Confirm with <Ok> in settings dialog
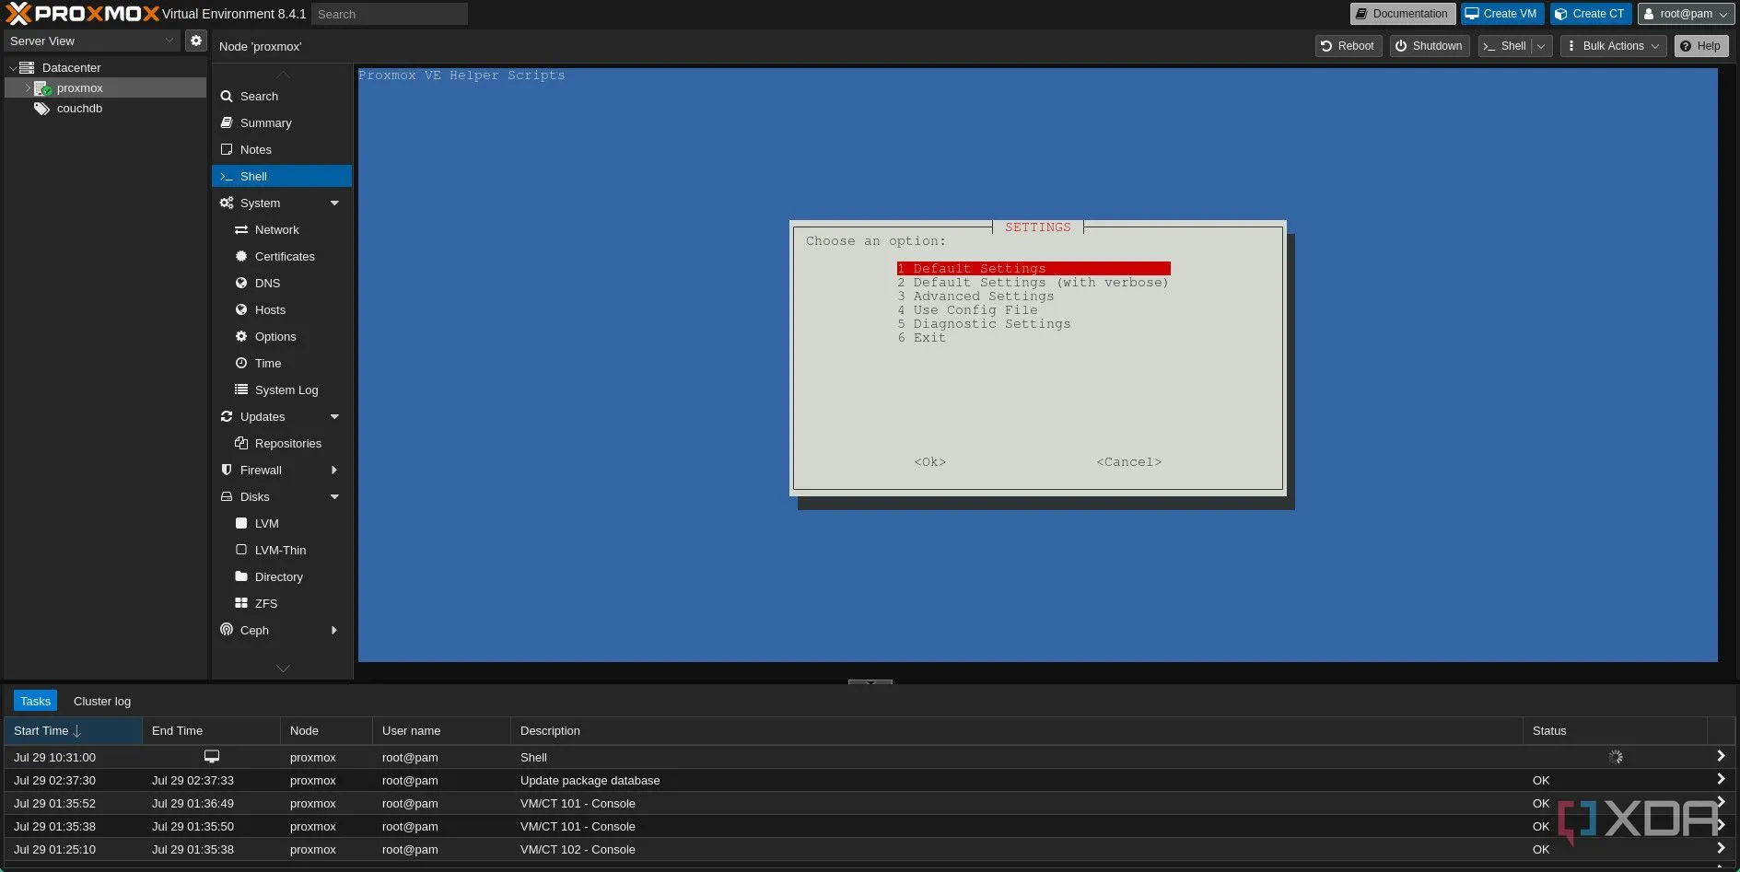Viewport: 1740px width, 872px height. [930, 462]
